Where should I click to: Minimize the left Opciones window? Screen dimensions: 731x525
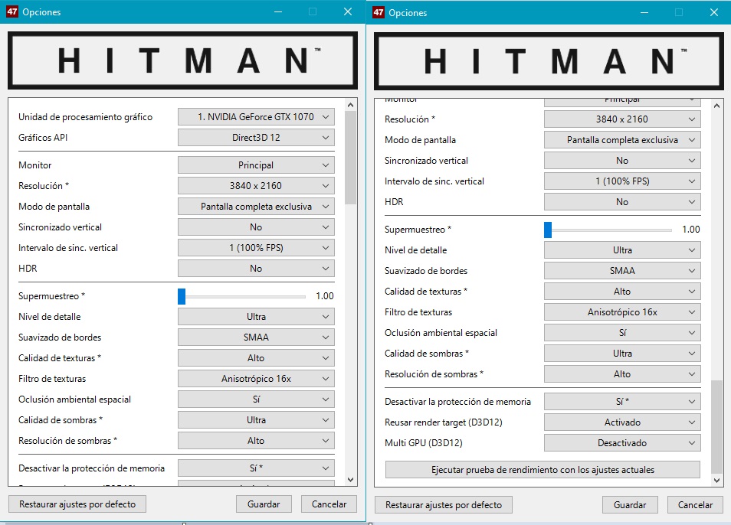point(278,11)
